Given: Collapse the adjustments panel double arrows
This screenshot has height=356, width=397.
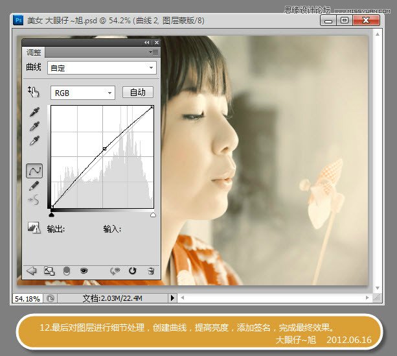Looking at the screenshot, I should pyautogui.click(x=146, y=43).
